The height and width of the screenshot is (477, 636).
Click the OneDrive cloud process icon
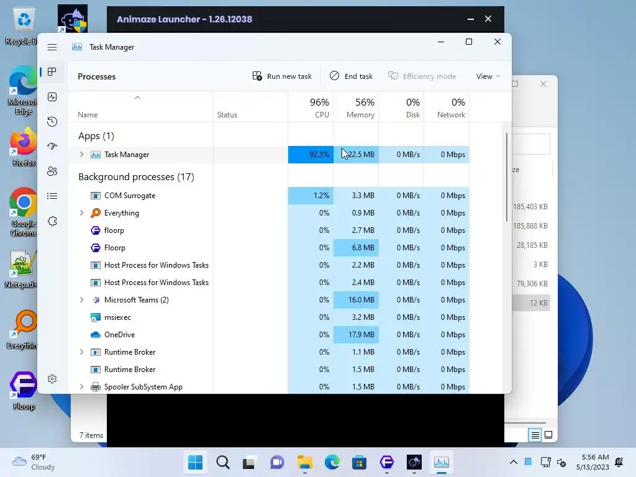pyautogui.click(x=95, y=335)
